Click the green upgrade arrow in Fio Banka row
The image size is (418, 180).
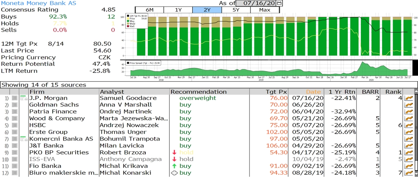point(174,166)
